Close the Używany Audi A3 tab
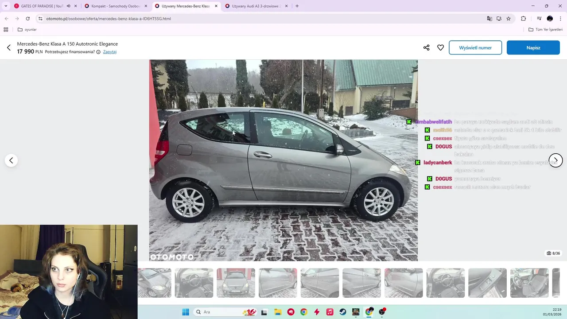 point(286,6)
